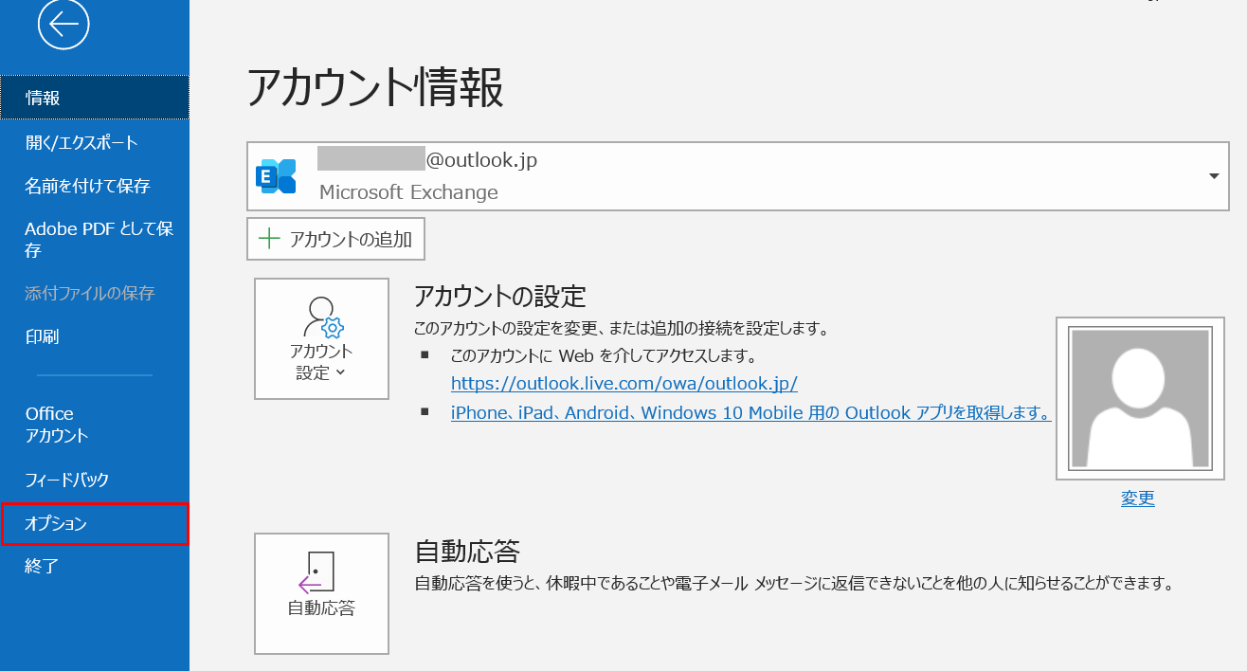Click the 自動応答 door icon button

(x=321, y=593)
